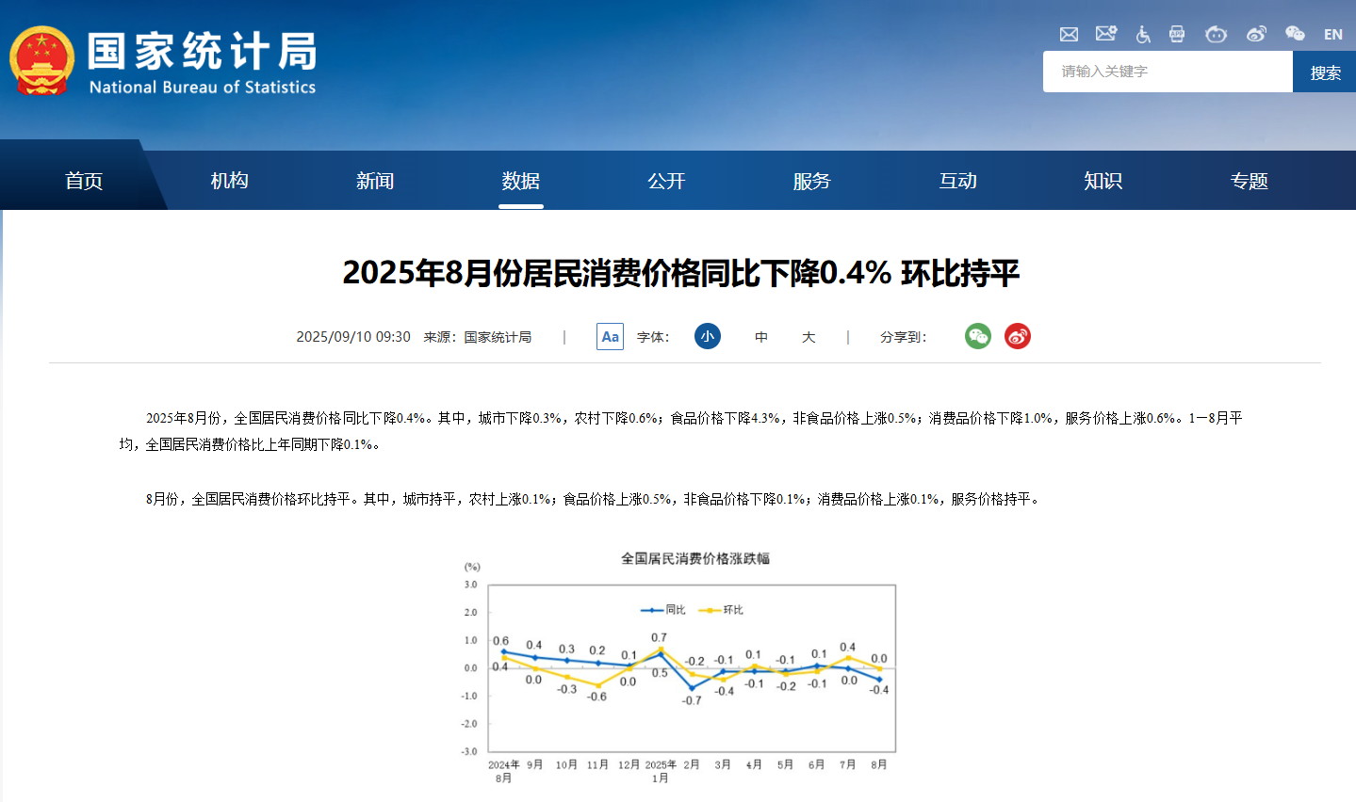Open the 知识 navigation tab
Image resolution: width=1356 pixels, height=802 pixels.
coord(1103,181)
